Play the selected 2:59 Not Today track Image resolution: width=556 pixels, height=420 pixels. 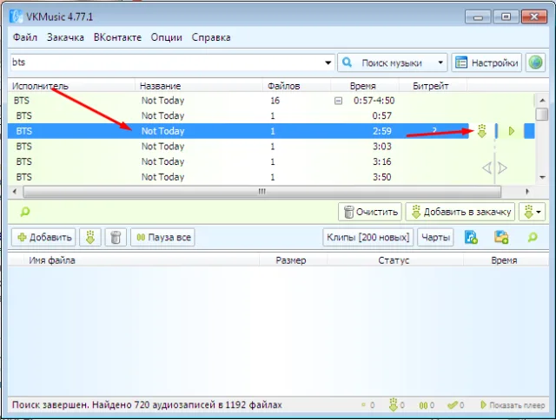tap(512, 131)
